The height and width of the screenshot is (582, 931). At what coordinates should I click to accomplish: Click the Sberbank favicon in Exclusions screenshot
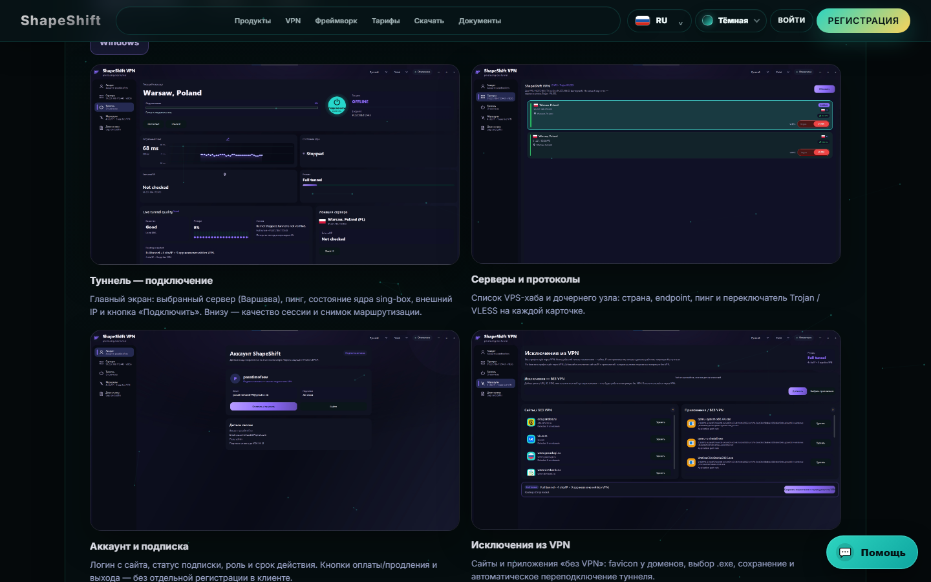(531, 472)
